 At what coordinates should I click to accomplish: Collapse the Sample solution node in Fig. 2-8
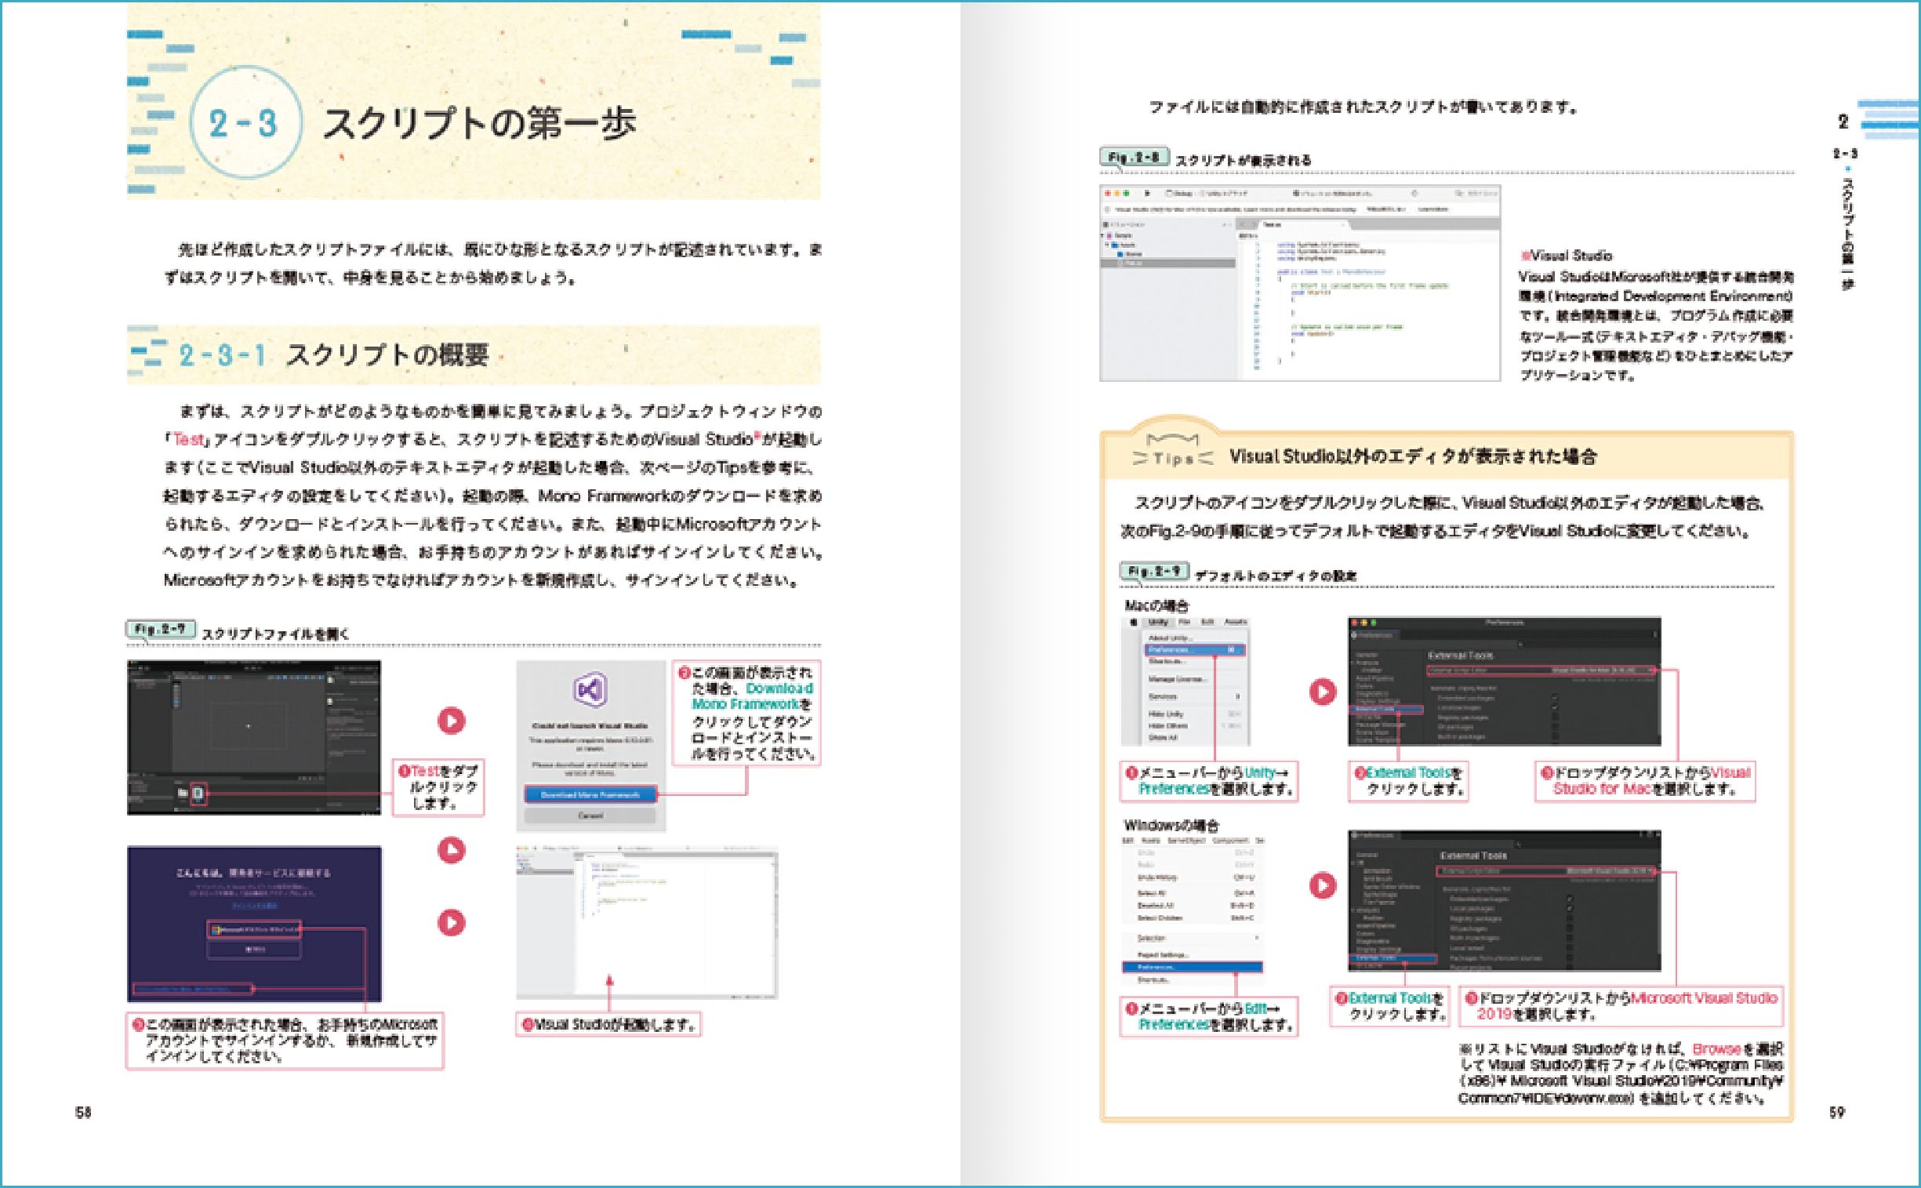pos(1103,236)
